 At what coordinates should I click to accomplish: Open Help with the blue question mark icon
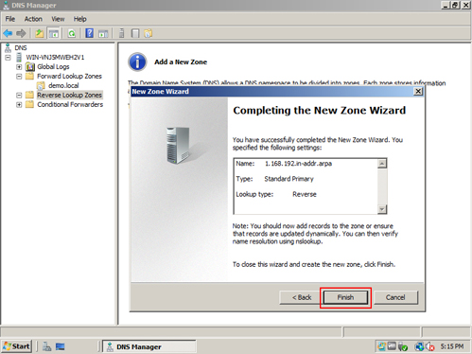[90, 33]
